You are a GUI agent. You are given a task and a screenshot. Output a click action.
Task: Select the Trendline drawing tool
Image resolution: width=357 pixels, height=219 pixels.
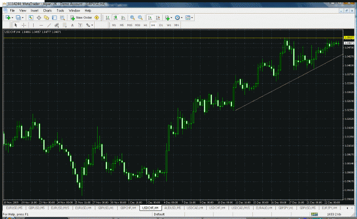pos(49,25)
